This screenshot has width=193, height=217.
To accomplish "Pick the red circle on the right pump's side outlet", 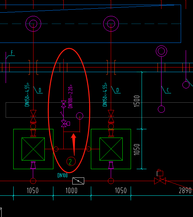I will click(x=89, y=149).
